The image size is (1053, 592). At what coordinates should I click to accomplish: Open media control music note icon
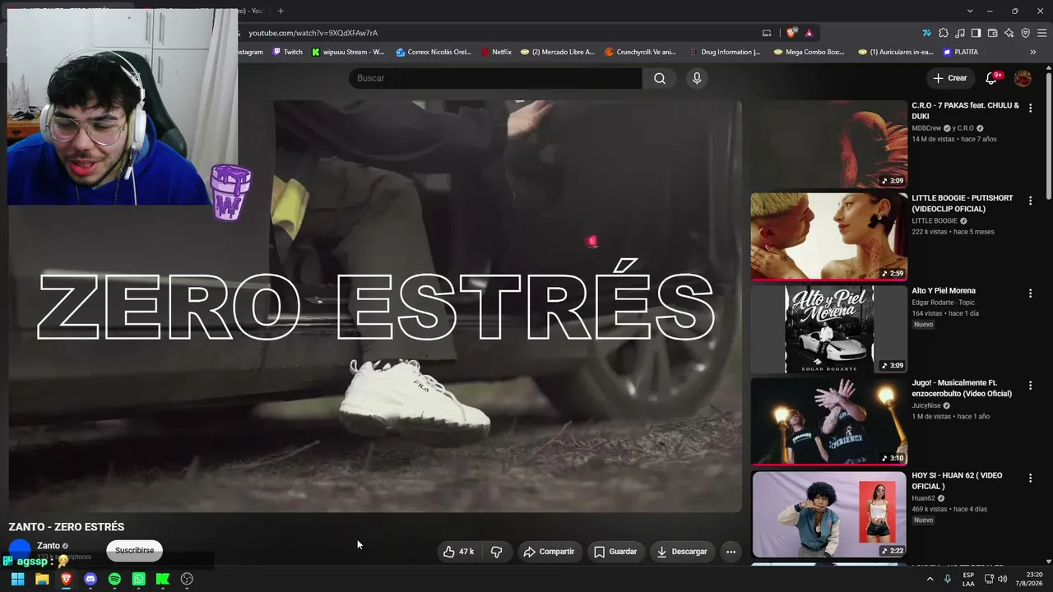(960, 33)
